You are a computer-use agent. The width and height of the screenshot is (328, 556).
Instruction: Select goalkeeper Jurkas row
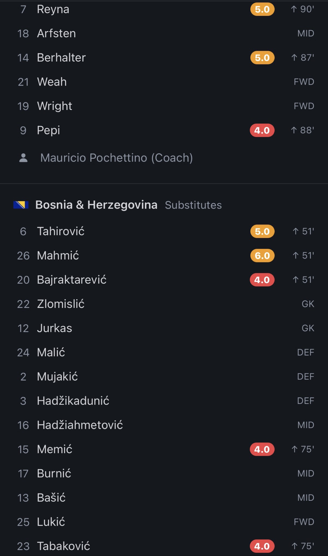[x=164, y=328]
